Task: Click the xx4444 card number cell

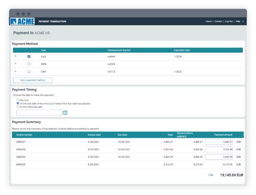Action: 111,57
